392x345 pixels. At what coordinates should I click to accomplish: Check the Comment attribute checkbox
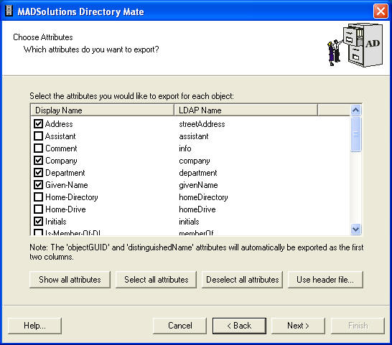38,148
